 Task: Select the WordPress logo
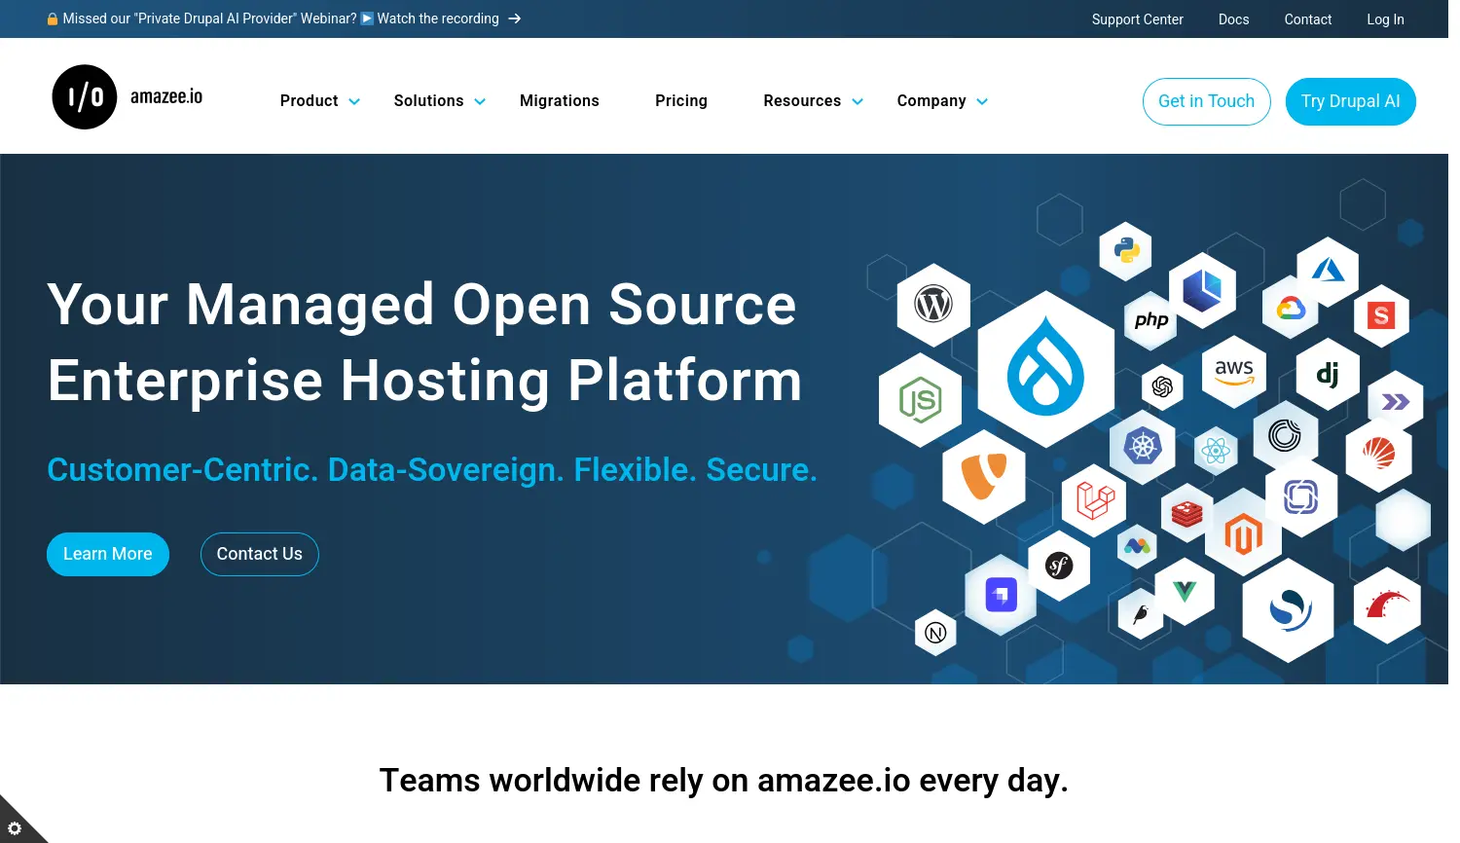tap(932, 304)
